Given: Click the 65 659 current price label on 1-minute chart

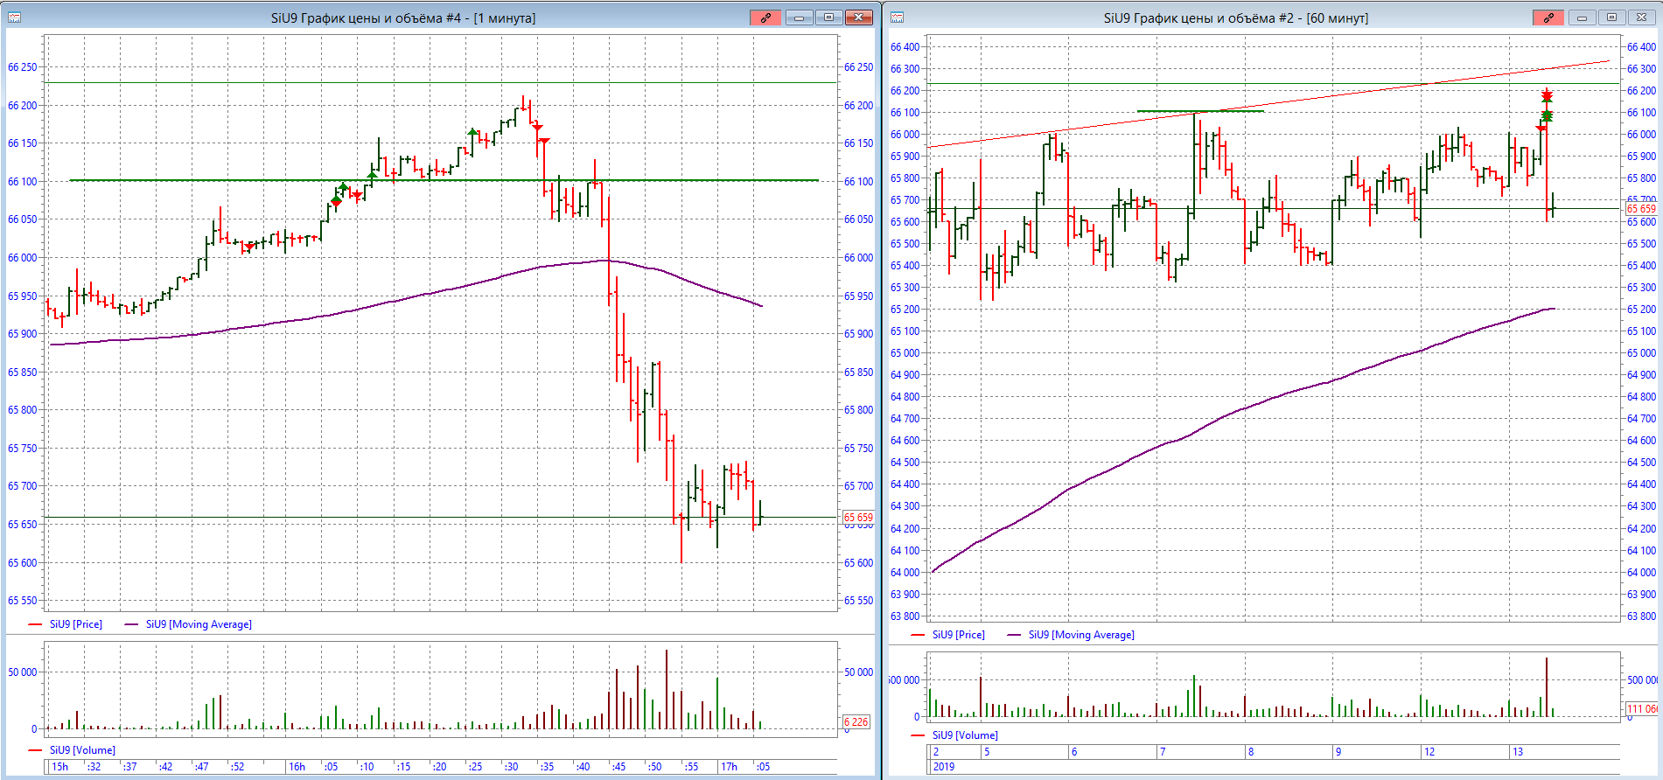Looking at the screenshot, I should point(857,518).
